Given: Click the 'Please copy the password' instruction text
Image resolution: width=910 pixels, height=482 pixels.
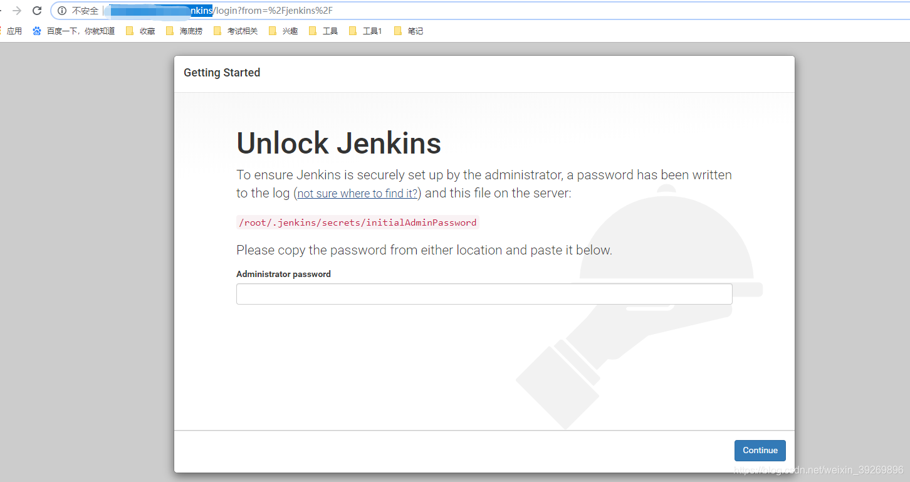Looking at the screenshot, I should [x=424, y=250].
